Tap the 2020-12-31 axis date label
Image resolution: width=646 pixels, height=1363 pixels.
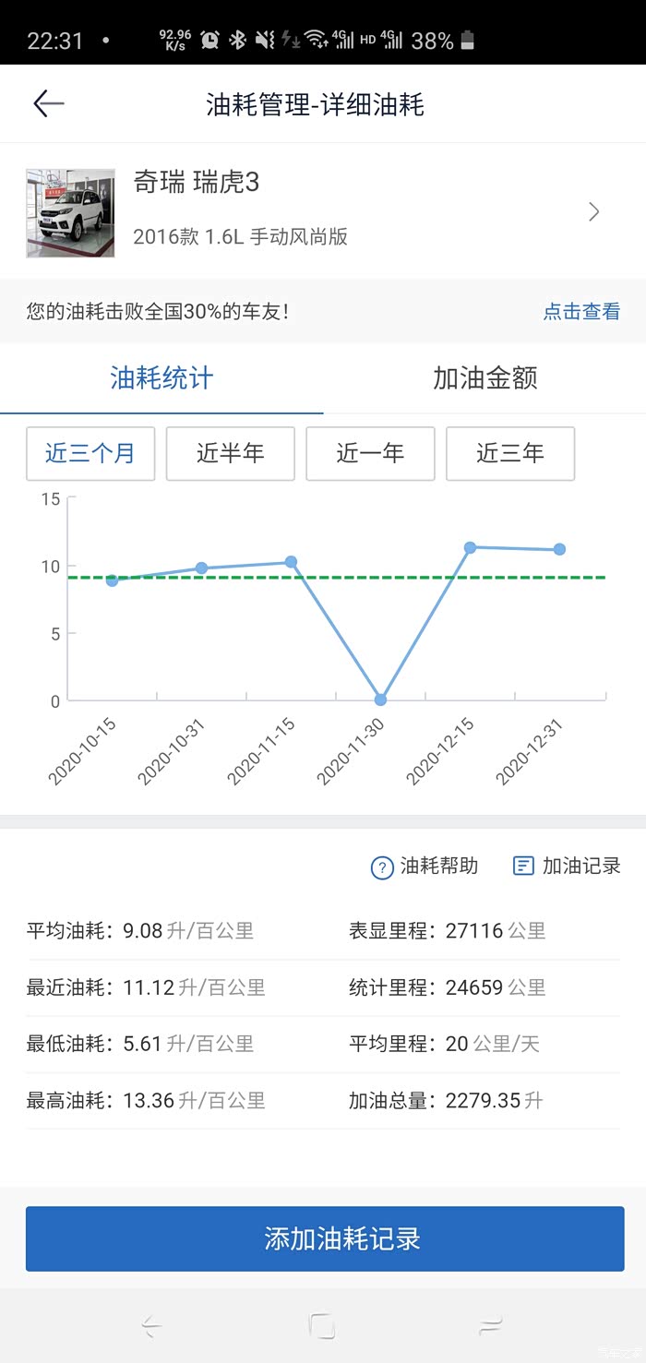point(530,752)
